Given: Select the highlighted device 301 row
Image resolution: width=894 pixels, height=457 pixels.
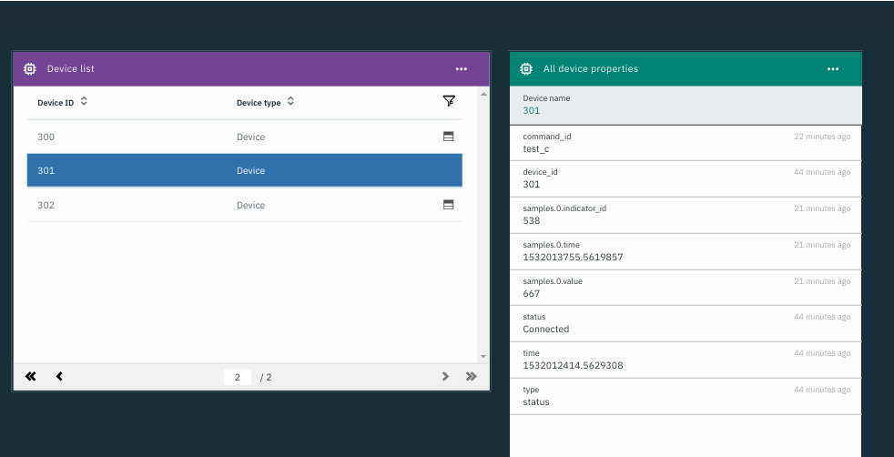Looking at the screenshot, I should [245, 170].
